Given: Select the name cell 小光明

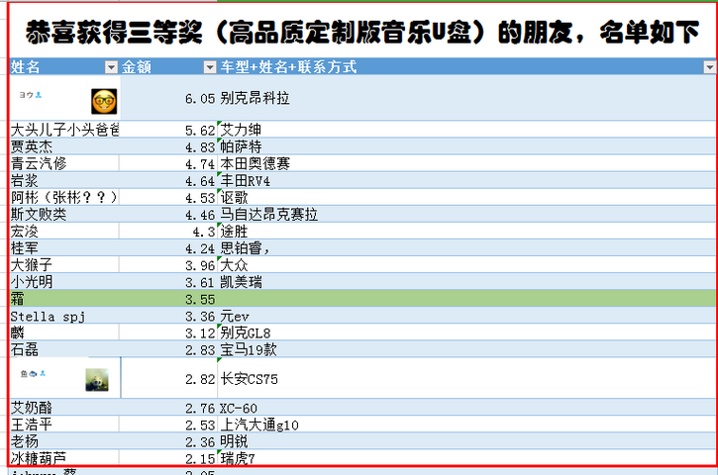Looking at the screenshot, I should click(x=64, y=282).
